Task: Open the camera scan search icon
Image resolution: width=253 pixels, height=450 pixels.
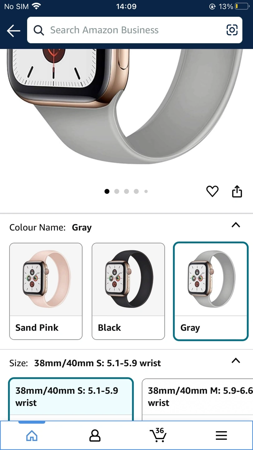Action: (x=232, y=30)
